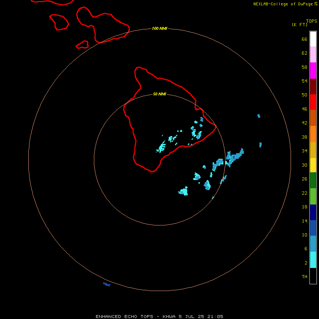Click the 'ENHANCED ECHO TOPS - KHWA' caption
Screen dimensions: 319x319
click(135, 317)
